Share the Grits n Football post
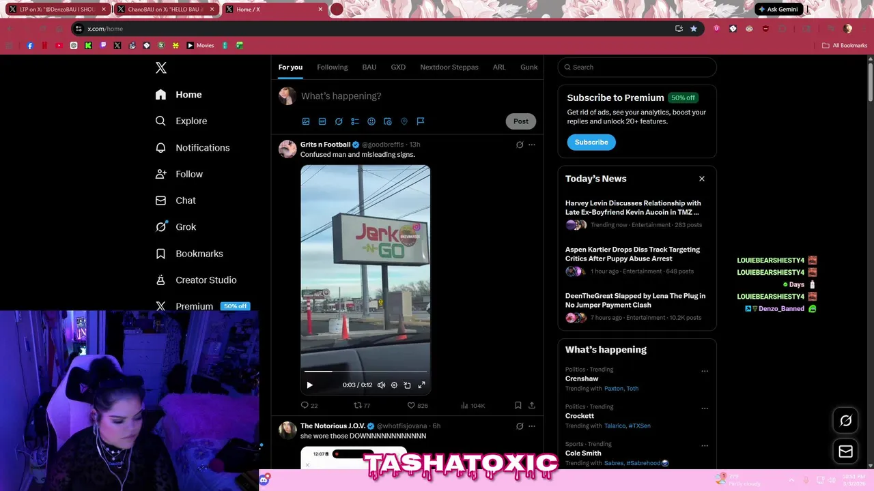The width and height of the screenshot is (874, 491). (532, 405)
